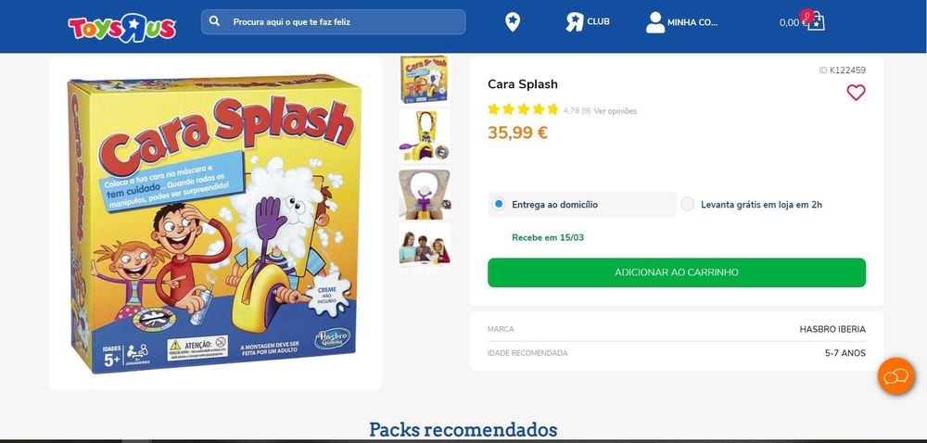Click the Toys R Us logo
The height and width of the screenshot is (443, 927).
[x=121, y=28]
